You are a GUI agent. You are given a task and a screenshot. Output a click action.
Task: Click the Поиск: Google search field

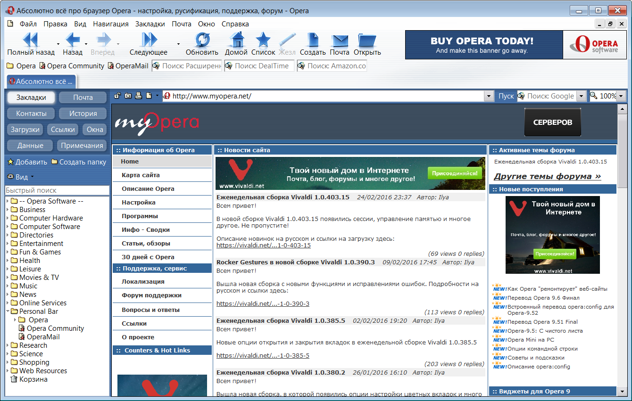[547, 96]
